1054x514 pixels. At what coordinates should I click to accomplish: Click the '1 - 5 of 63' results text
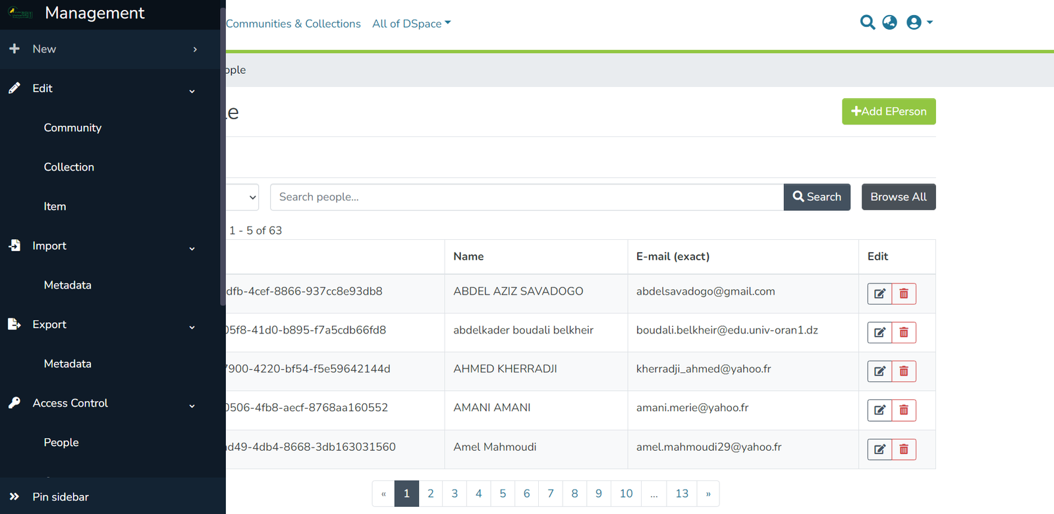click(x=256, y=231)
